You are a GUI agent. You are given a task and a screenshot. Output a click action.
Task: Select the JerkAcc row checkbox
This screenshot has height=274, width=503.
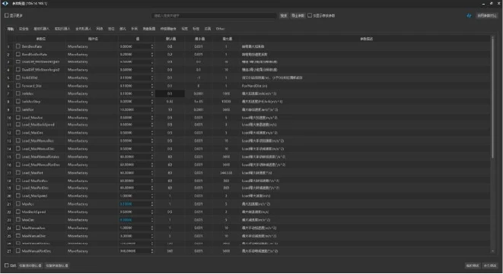click(18, 93)
